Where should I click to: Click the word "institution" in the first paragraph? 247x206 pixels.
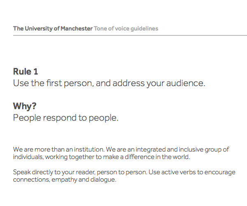pyautogui.click(x=89, y=150)
